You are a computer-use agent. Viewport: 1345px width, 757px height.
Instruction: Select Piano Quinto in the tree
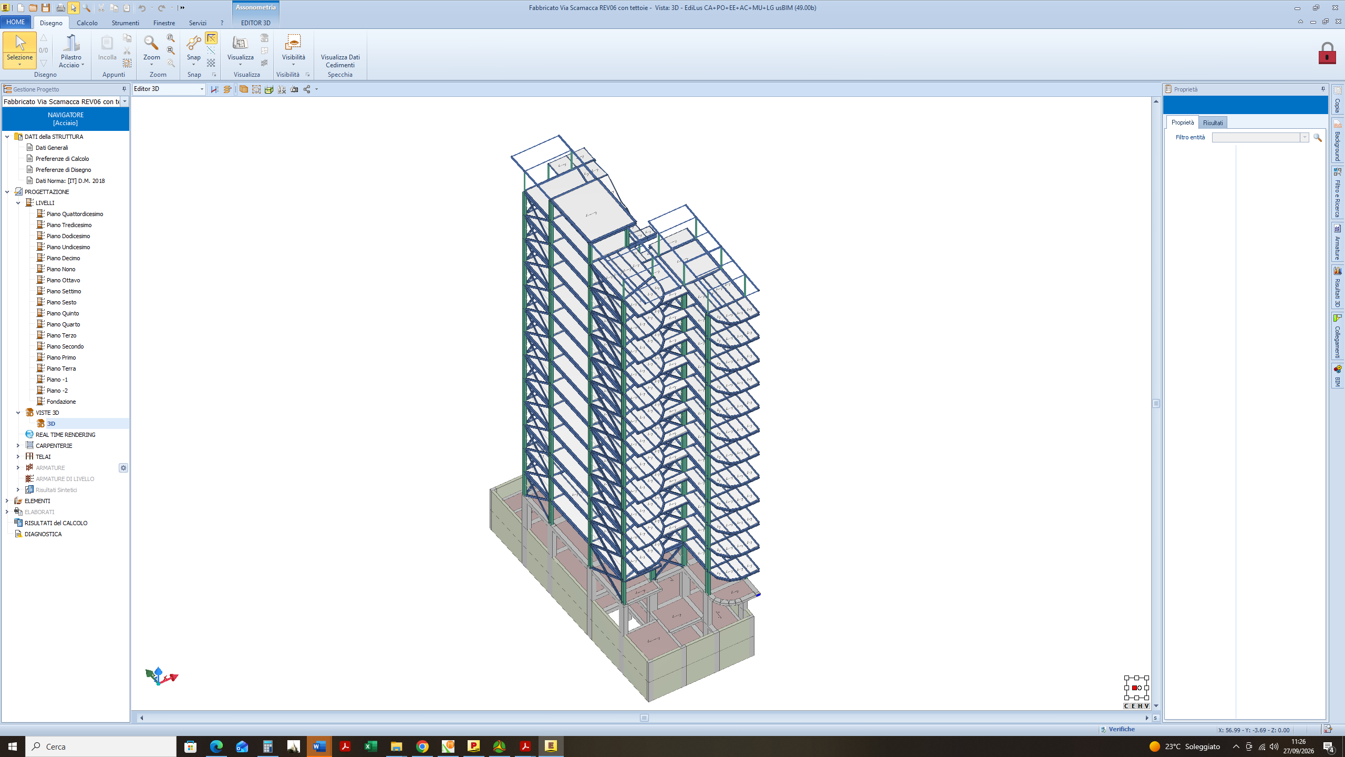(63, 313)
